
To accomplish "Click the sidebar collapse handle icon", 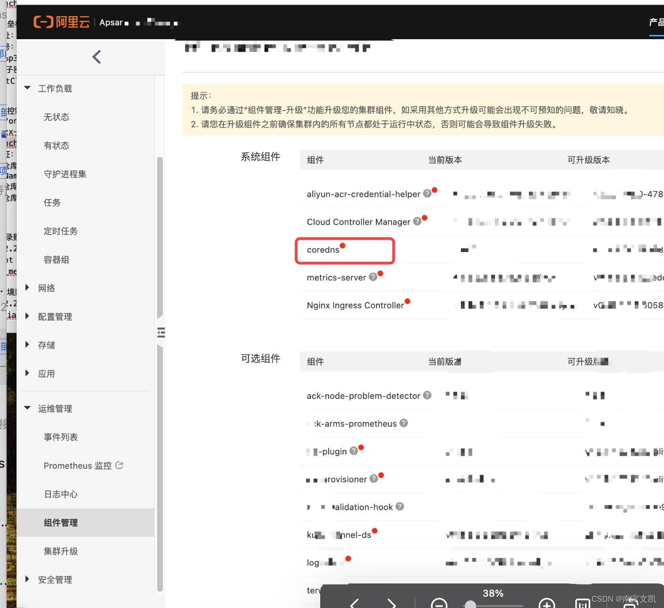I will coord(161,333).
